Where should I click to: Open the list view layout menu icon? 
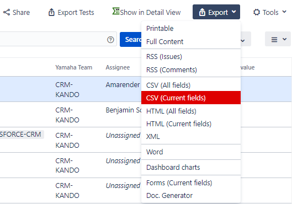pos(274,40)
